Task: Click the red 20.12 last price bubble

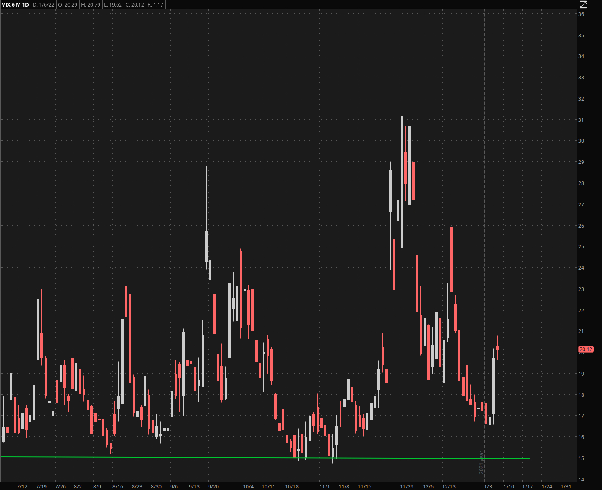Action: [586, 349]
